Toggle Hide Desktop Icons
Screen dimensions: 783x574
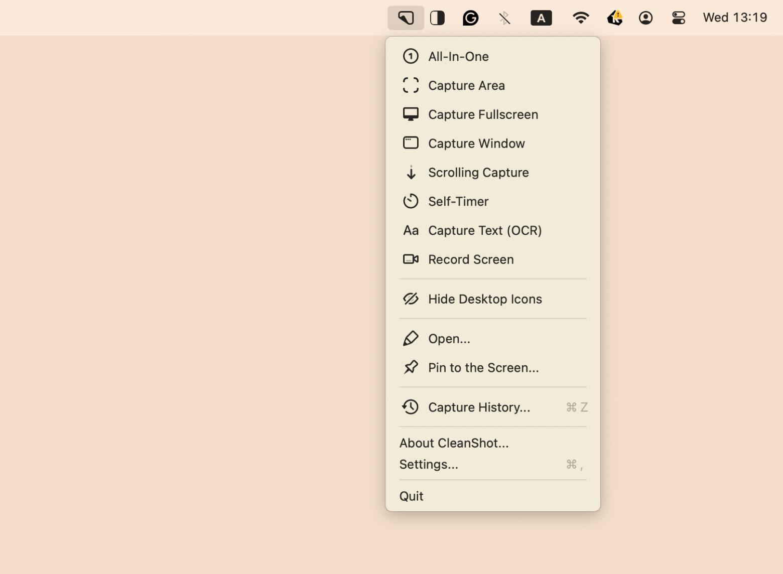click(x=484, y=299)
